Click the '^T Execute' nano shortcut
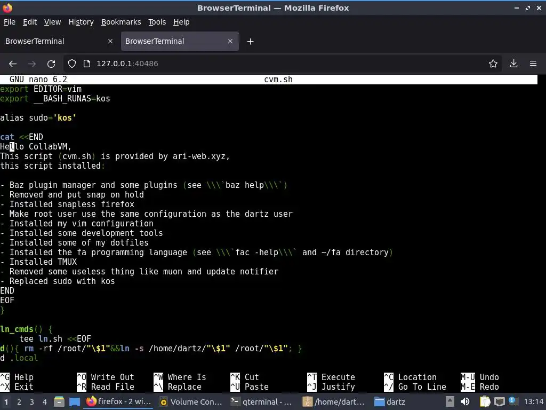Viewport: 546px width, 410px height. coord(331,377)
